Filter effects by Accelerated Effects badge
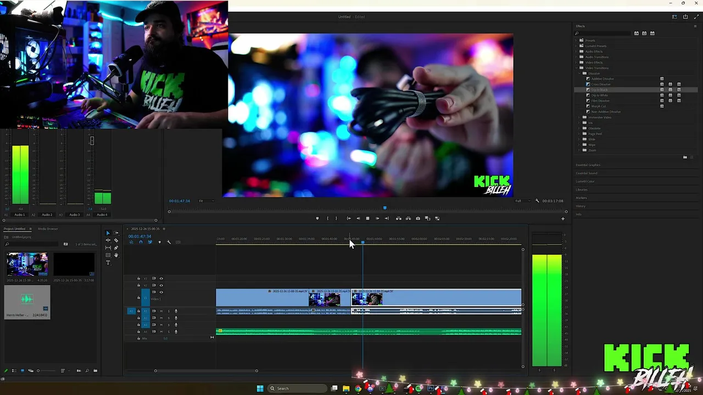The image size is (703, 395). (x=637, y=33)
